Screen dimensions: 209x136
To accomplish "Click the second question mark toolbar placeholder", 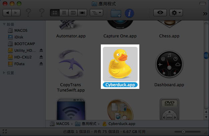I will 42,13.
